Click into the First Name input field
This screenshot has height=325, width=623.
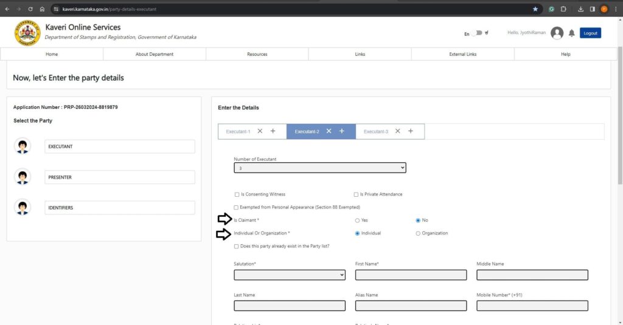tap(411, 275)
